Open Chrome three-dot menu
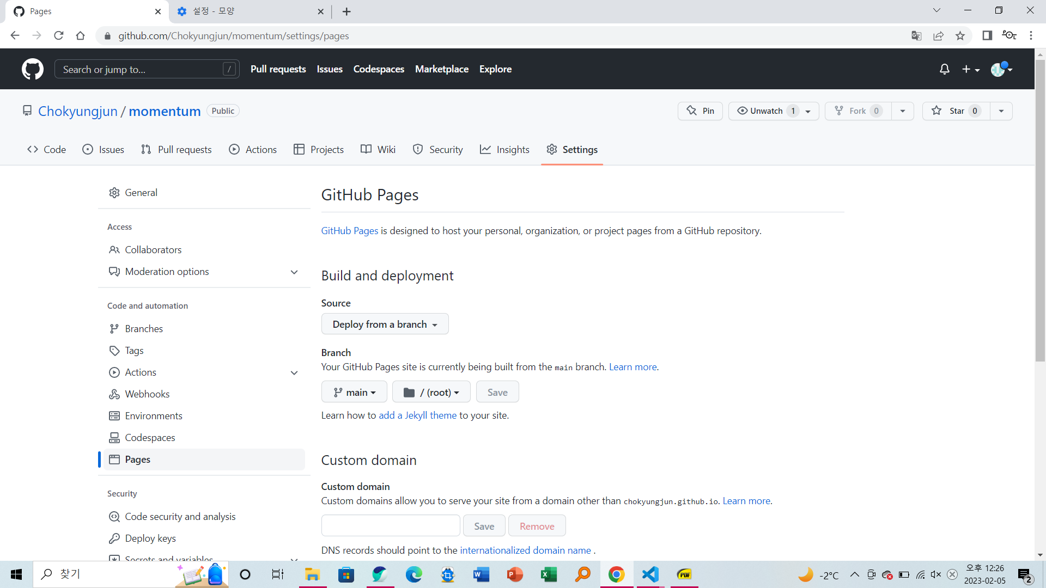Screen dimensions: 1046x588 (x=1031, y=35)
